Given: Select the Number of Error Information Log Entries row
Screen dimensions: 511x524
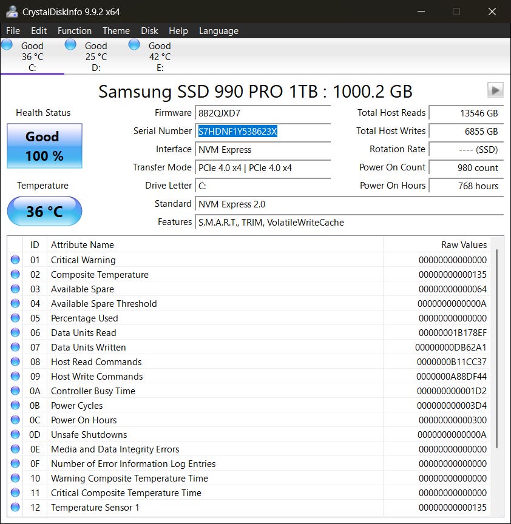Looking at the screenshot, I should coord(249,463).
